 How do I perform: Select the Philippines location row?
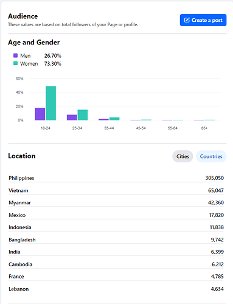pyautogui.click(x=116, y=178)
